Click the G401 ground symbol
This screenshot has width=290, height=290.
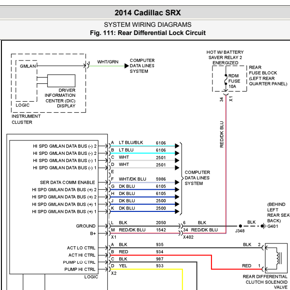264,226
